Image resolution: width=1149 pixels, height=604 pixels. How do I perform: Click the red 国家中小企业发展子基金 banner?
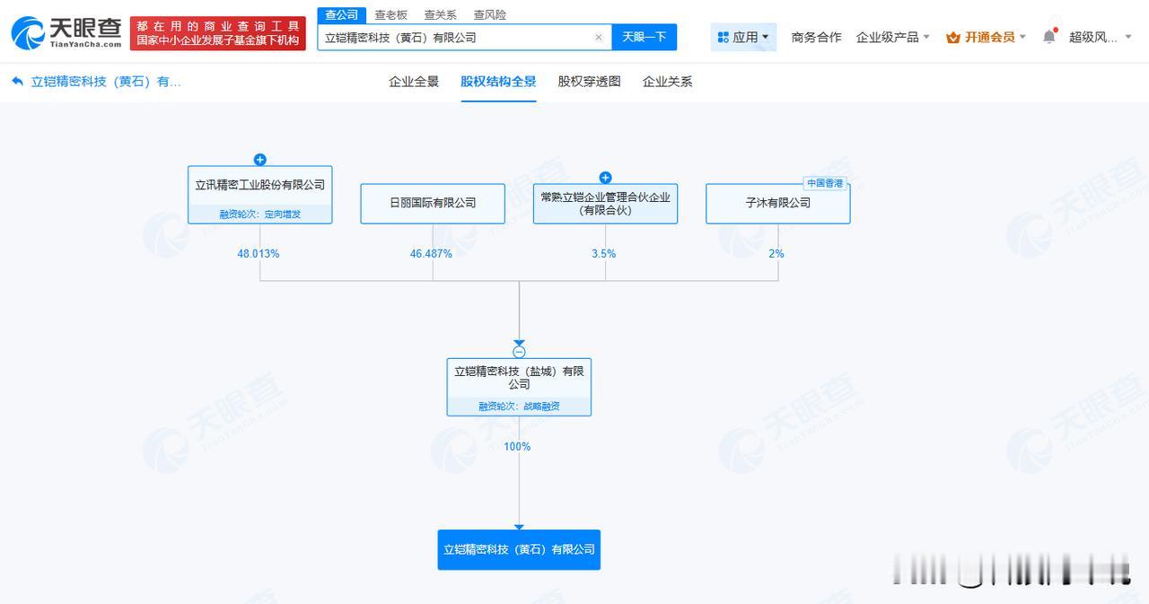(x=218, y=33)
